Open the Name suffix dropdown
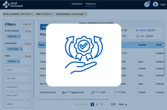This screenshot has height=110, width=167. [18, 96]
